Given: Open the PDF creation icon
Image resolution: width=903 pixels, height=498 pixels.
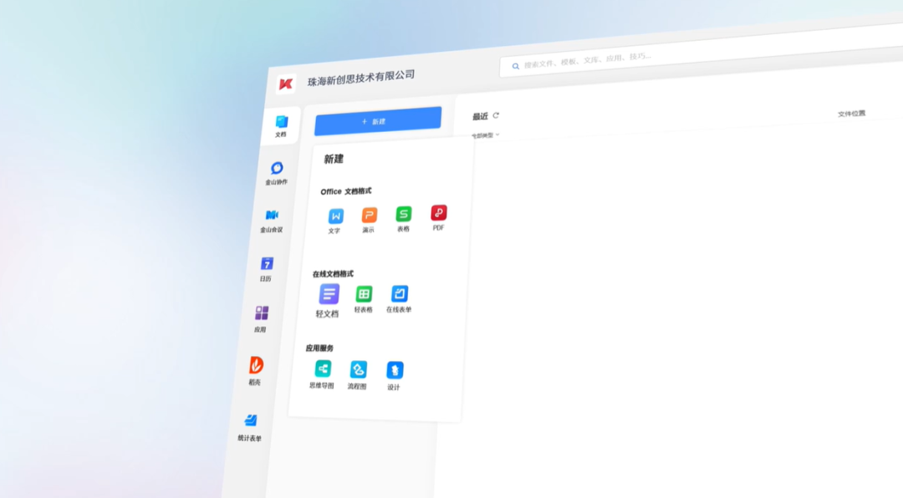Looking at the screenshot, I should pyautogui.click(x=436, y=213).
